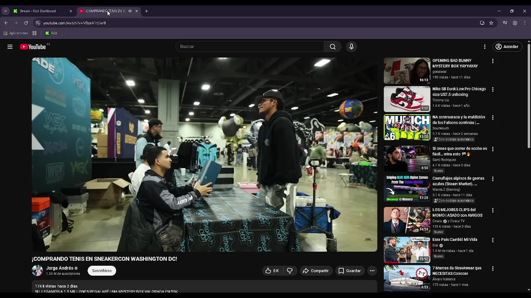Close the Kick Dashboard tab
The width and height of the screenshot is (531, 298).
point(71,11)
